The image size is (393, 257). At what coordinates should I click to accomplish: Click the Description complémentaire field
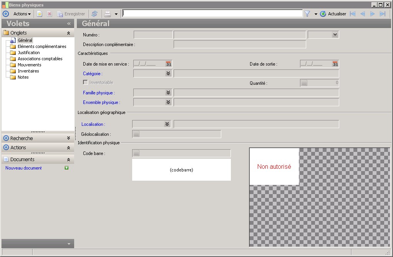coord(240,44)
